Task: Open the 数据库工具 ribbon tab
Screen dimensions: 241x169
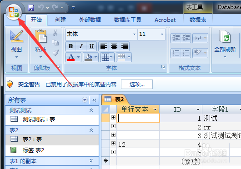Action: pos(128,20)
